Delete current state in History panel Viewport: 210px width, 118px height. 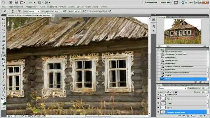[205, 82]
